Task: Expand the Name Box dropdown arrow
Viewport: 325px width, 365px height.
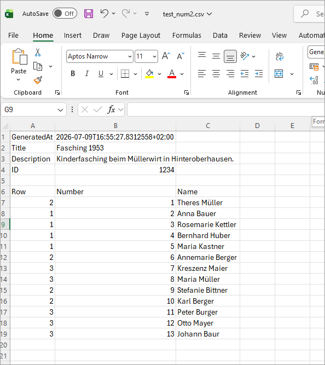Action: coord(60,110)
